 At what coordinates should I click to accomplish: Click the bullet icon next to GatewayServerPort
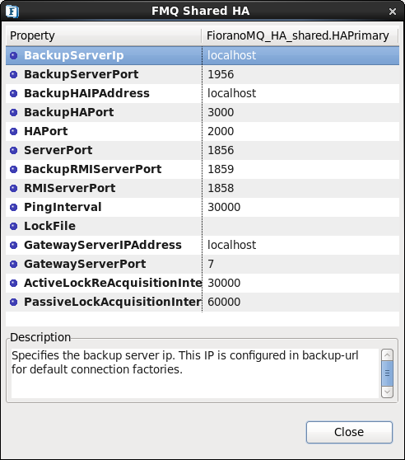(13, 264)
